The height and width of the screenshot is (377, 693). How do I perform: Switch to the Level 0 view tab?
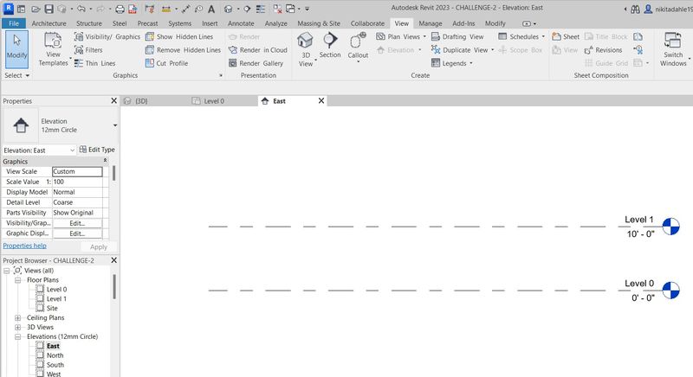pyautogui.click(x=214, y=101)
